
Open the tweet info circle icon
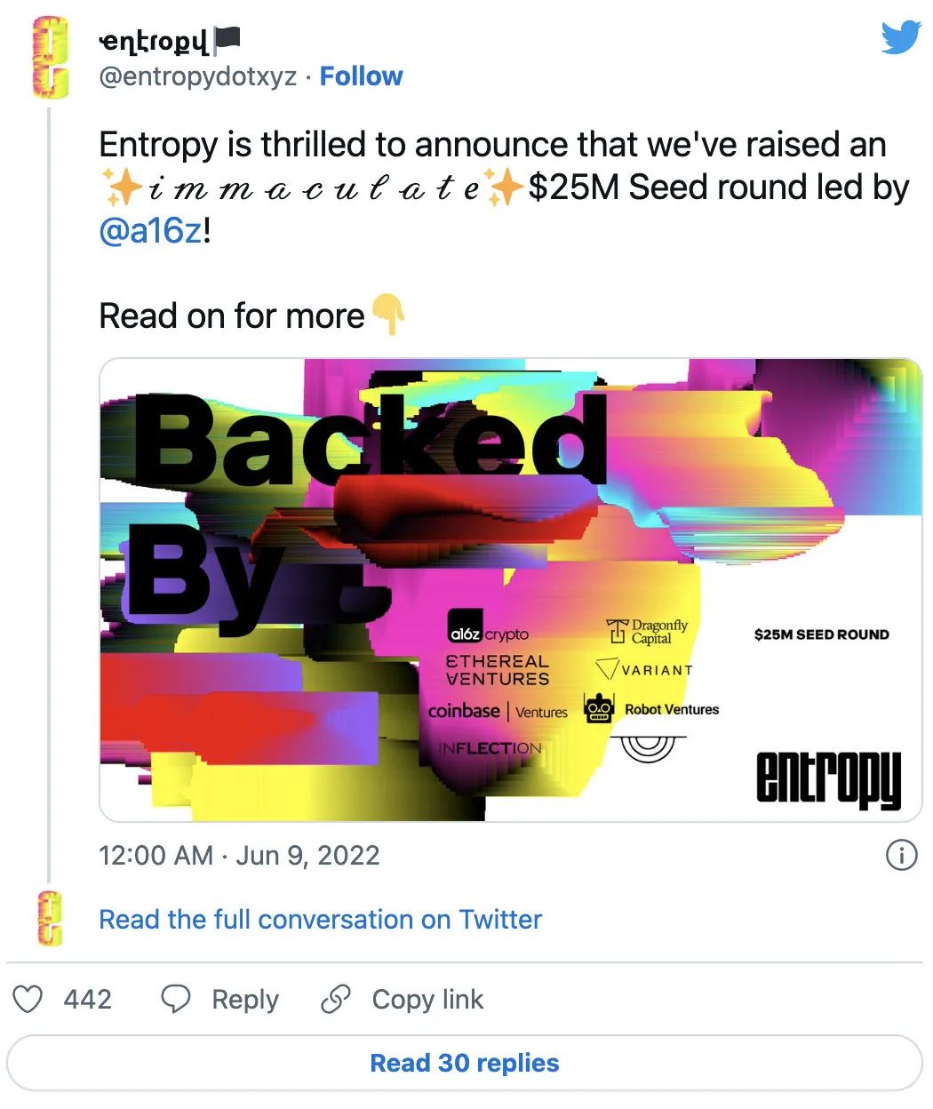tap(901, 855)
